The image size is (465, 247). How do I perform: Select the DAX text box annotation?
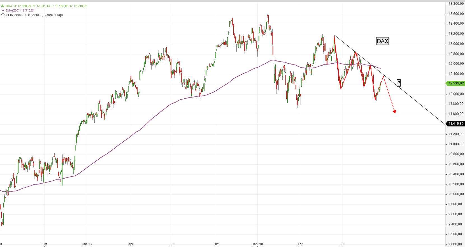tap(382, 41)
